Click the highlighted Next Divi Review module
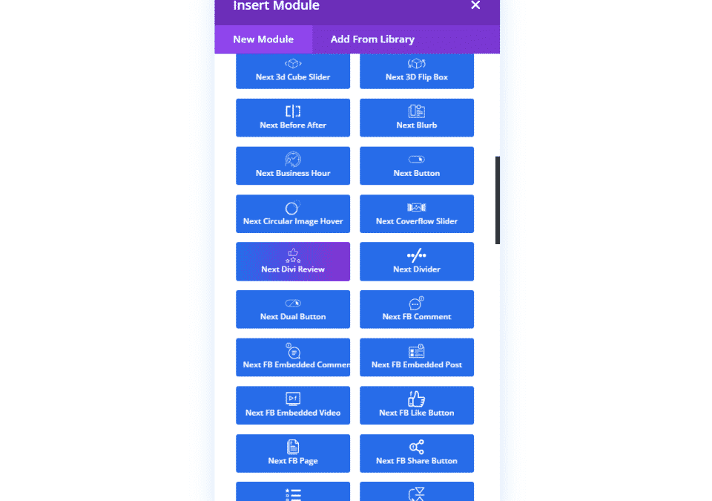Image resolution: width=712 pixels, height=501 pixels. click(293, 261)
